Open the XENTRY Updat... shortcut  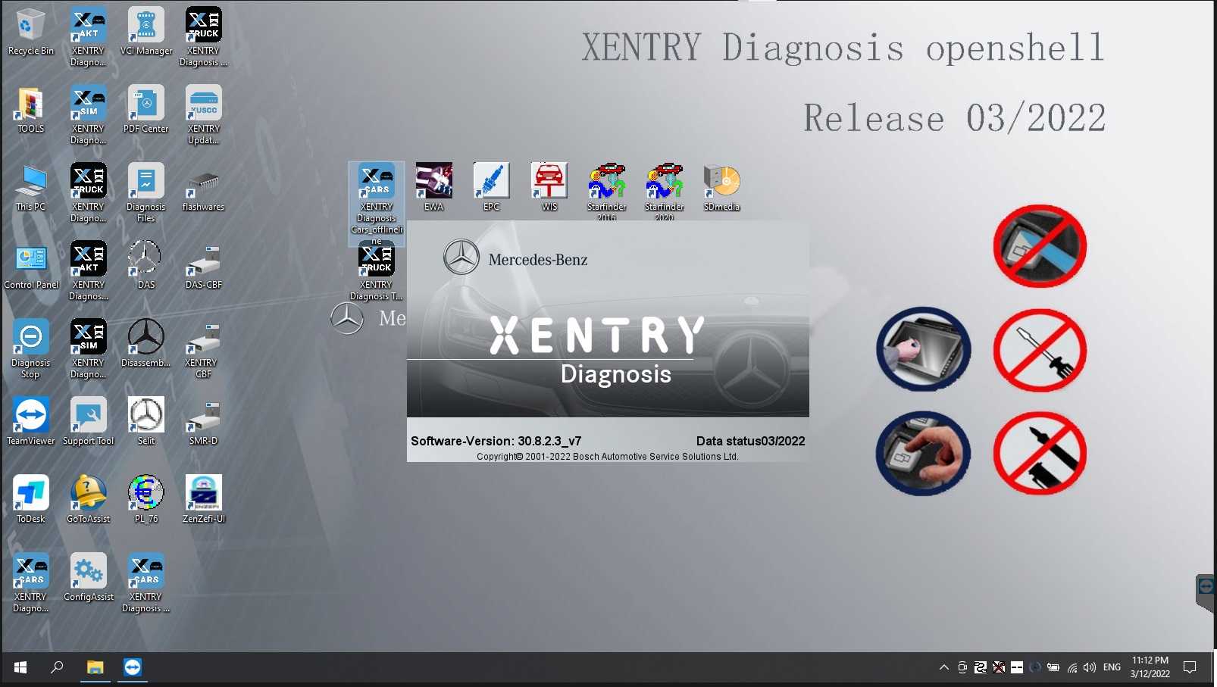[203, 114]
